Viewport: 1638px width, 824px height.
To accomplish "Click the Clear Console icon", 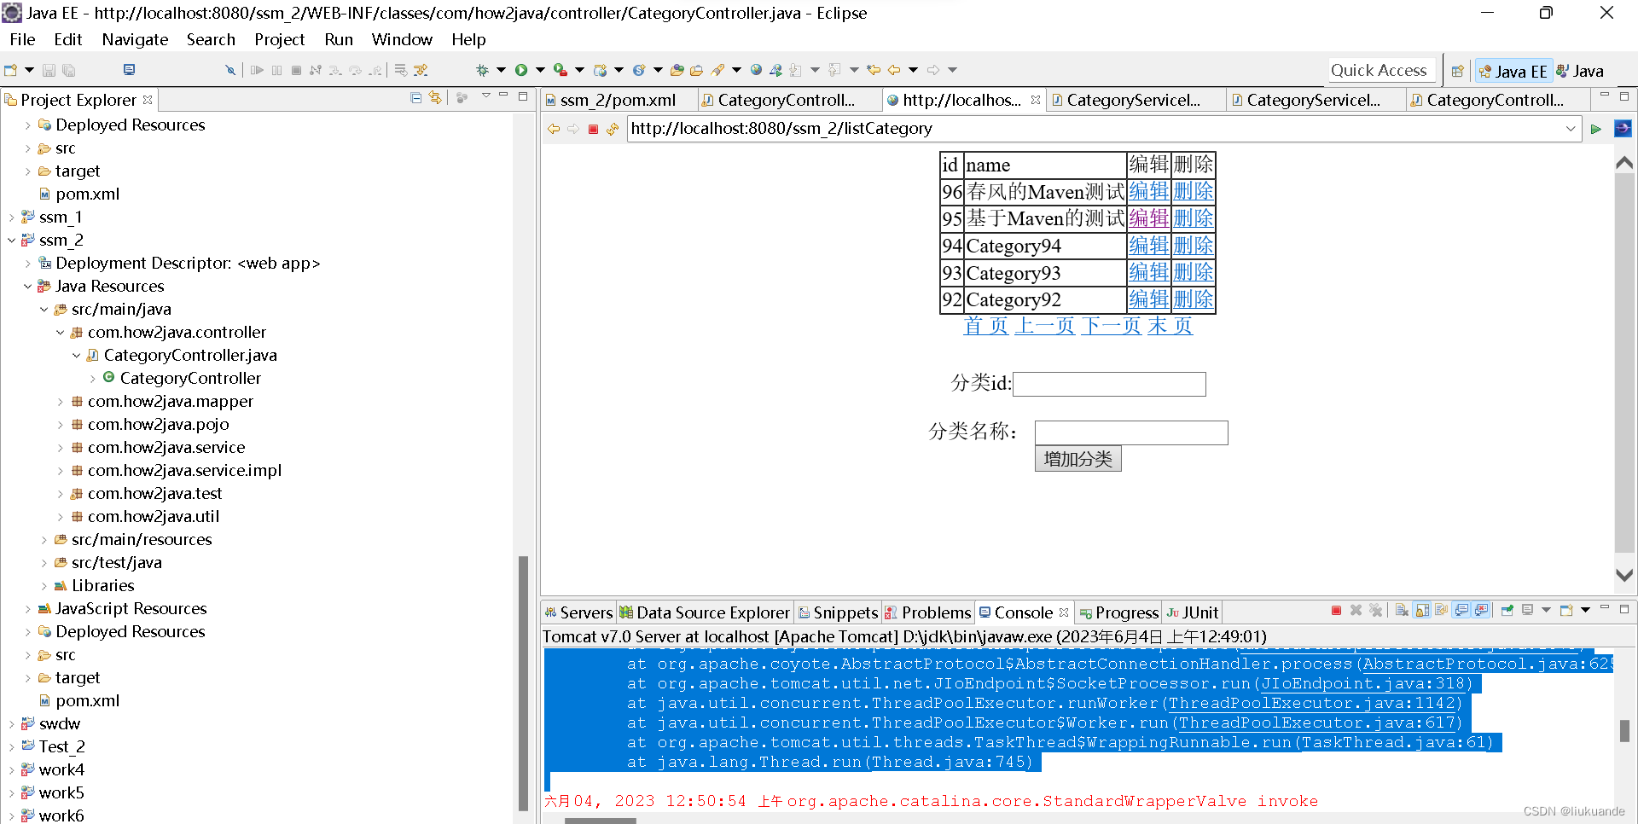I will (1402, 611).
